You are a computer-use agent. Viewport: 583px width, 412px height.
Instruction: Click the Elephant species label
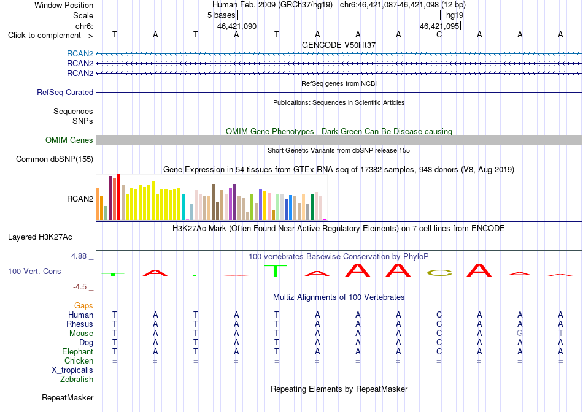pyautogui.click(x=77, y=351)
